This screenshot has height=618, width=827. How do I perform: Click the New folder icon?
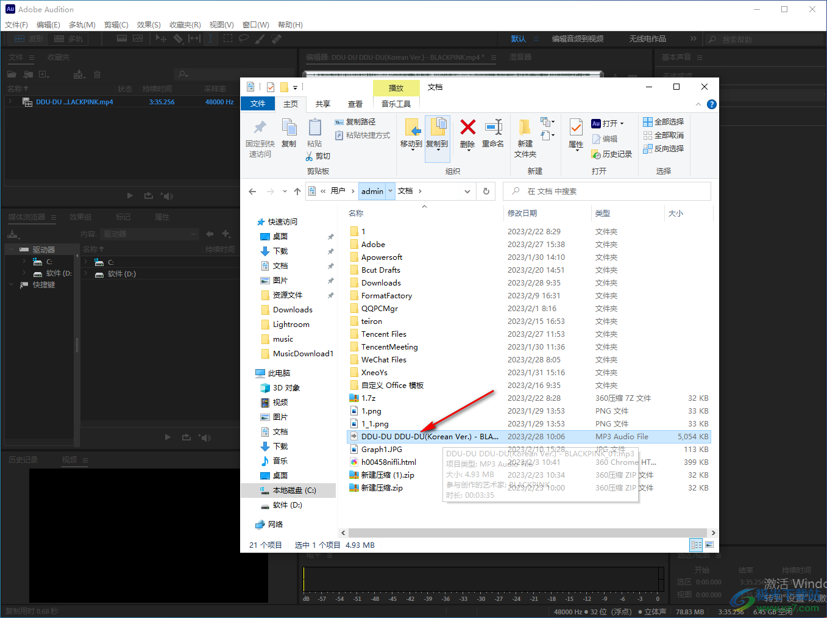(x=525, y=127)
